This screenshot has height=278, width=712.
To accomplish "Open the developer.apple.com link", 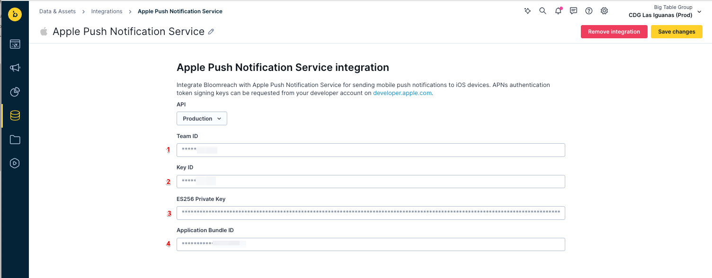I will coord(402,93).
